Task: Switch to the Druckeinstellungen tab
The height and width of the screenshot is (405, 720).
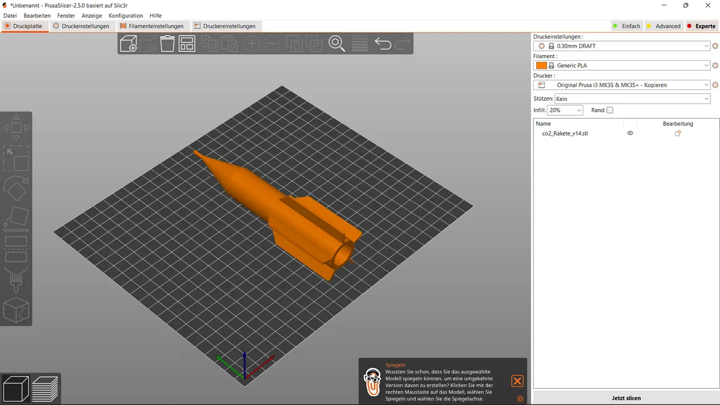Action: (82, 26)
